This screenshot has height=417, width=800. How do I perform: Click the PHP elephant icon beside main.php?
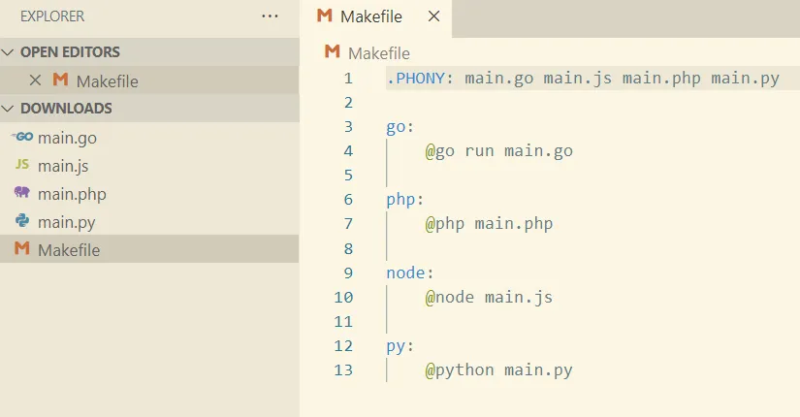click(21, 194)
